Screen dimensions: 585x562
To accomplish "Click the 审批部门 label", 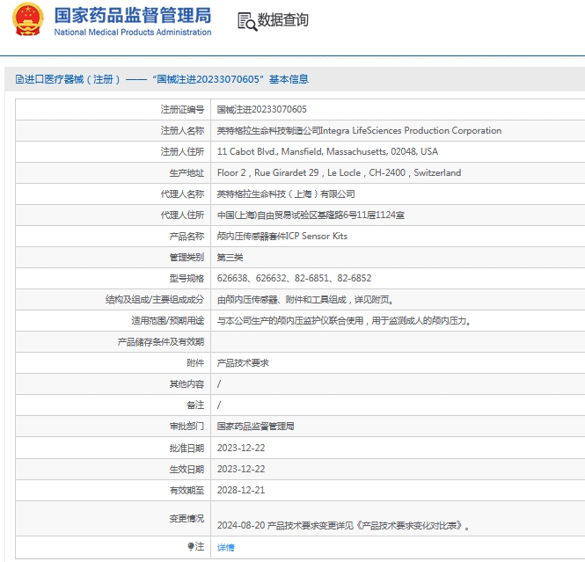I will (186, 427).
